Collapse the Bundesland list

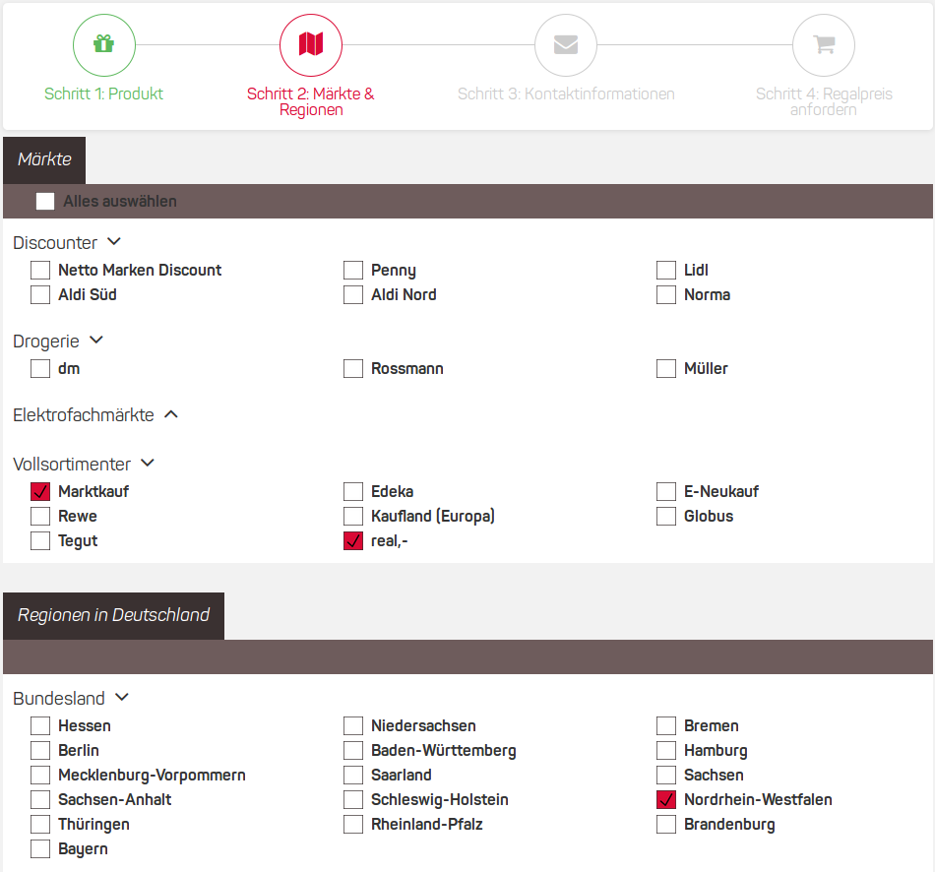click(x=122, y=699)
